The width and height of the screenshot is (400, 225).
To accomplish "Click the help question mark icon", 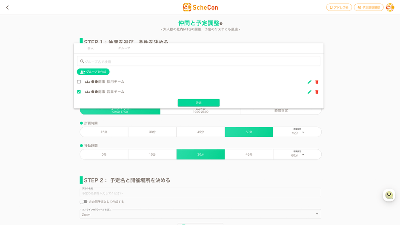I will pyautogui.click(x=221, y=24).
